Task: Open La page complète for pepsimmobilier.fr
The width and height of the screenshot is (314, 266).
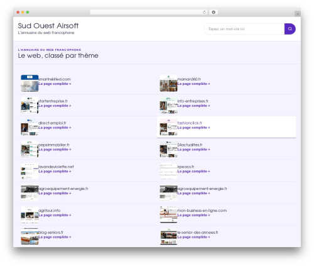Action: point(55,150)
